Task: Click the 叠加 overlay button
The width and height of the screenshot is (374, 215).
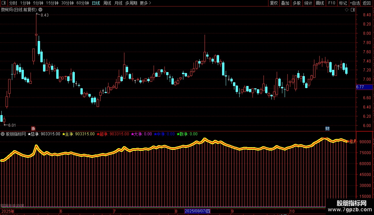Action: (285, 3)
